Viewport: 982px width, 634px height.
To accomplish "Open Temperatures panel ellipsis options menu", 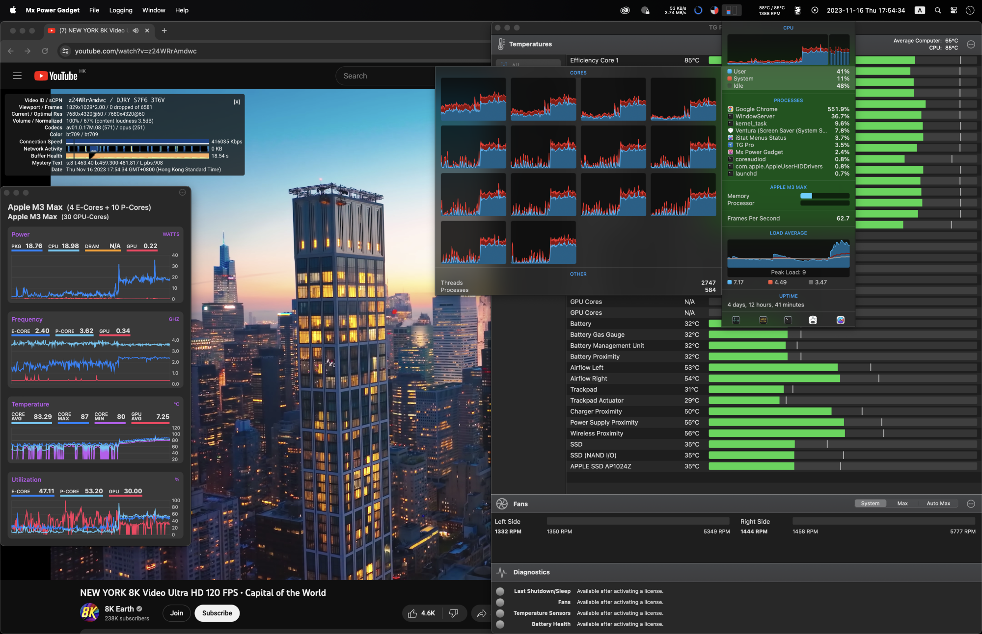I will 971,44.
